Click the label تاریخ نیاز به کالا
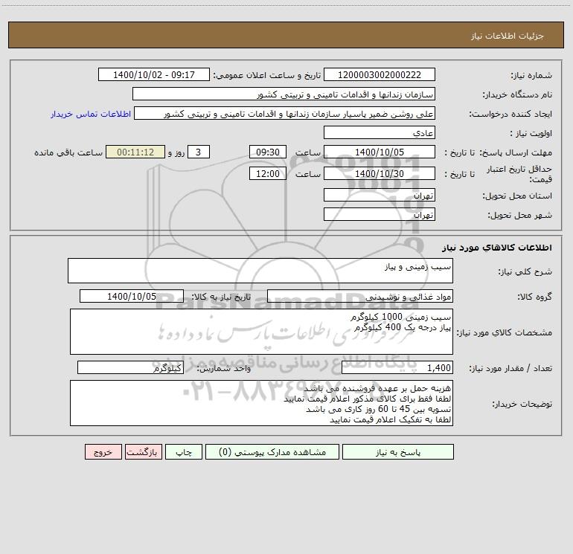This screenshot has height=554, width=573. (x=221, y=297)
